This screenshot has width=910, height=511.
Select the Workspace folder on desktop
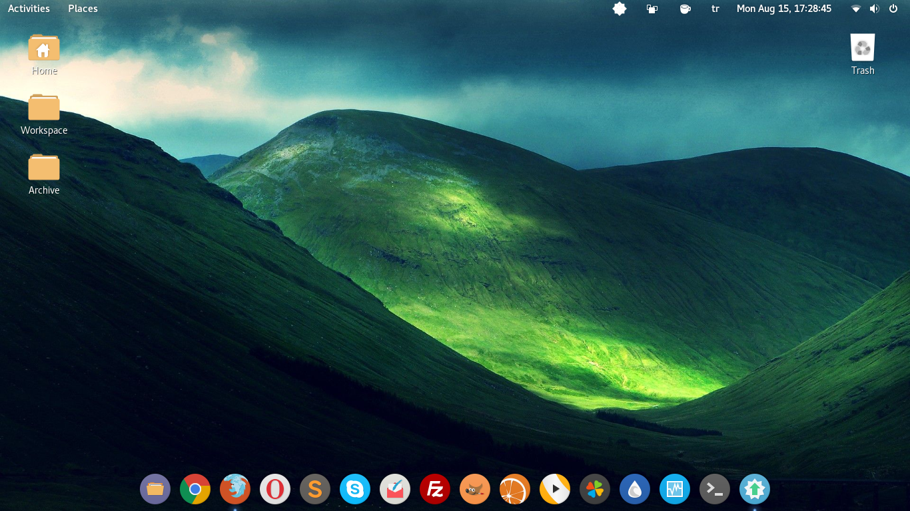click(x=44, y=114)
